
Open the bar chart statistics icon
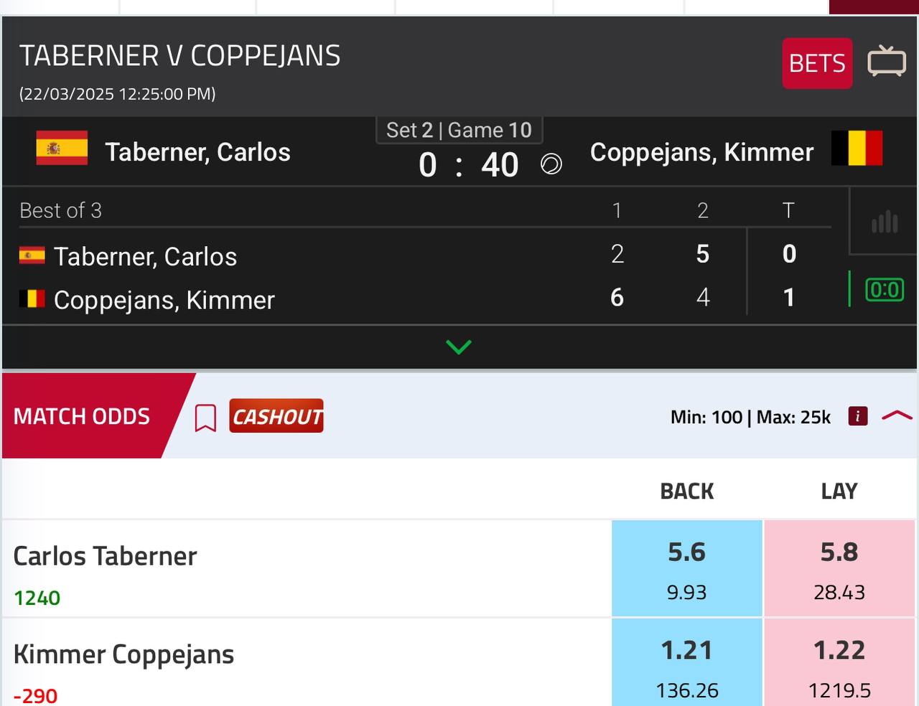click(885, 222)
